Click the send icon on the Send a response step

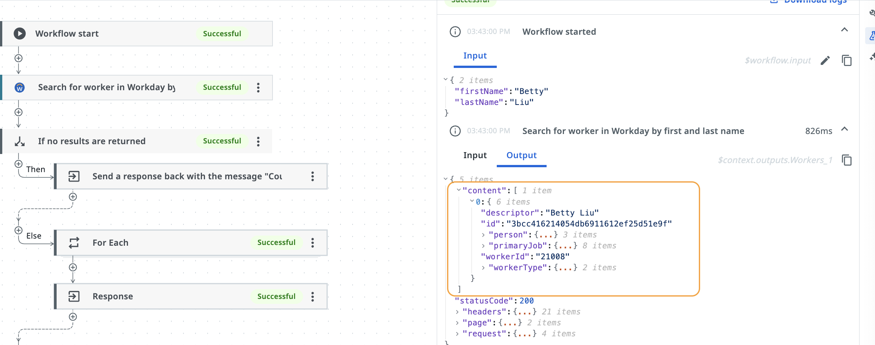[x=74, y=176]
